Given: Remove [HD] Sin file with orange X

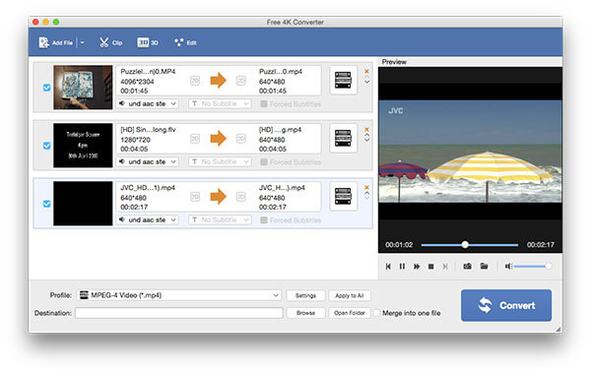Looking at the screenshot, I should pyautogui.click(x=366, y=129).
